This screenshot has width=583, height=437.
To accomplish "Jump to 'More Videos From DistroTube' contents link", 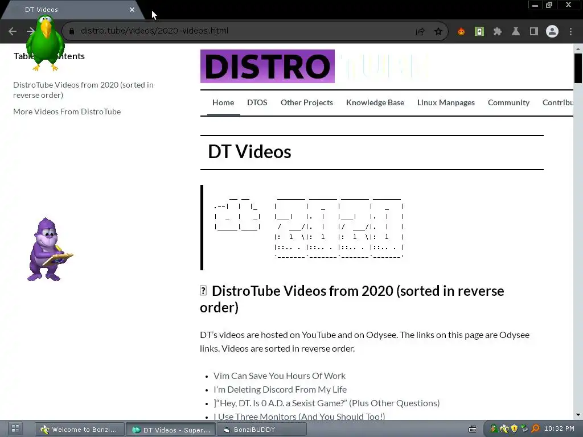I will tap(67, 112).
